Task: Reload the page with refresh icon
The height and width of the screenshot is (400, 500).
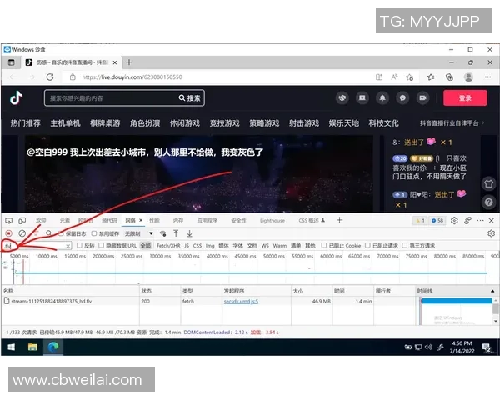Action: [50, 77]
